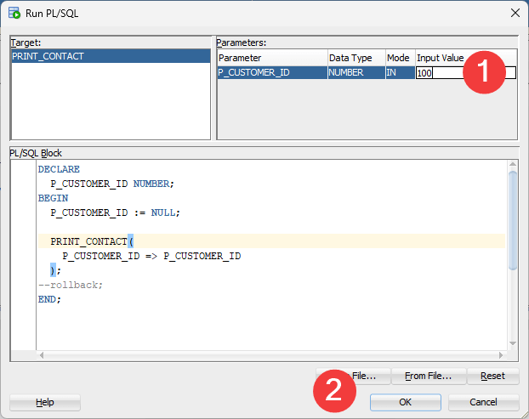Screen dimensions: 529x419
Task: Click the NULL value in the assignment line
Action: [163, 212]
